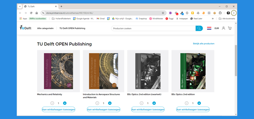Open the new tab plus button

pos(61,6)
